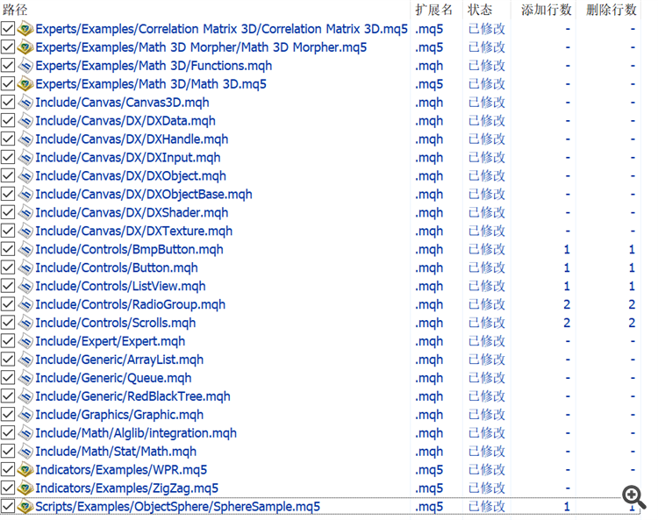Select Include/Canvas/DX/DXObjectBase.mqh row text

pyautogui.click(x=144, y=194)
